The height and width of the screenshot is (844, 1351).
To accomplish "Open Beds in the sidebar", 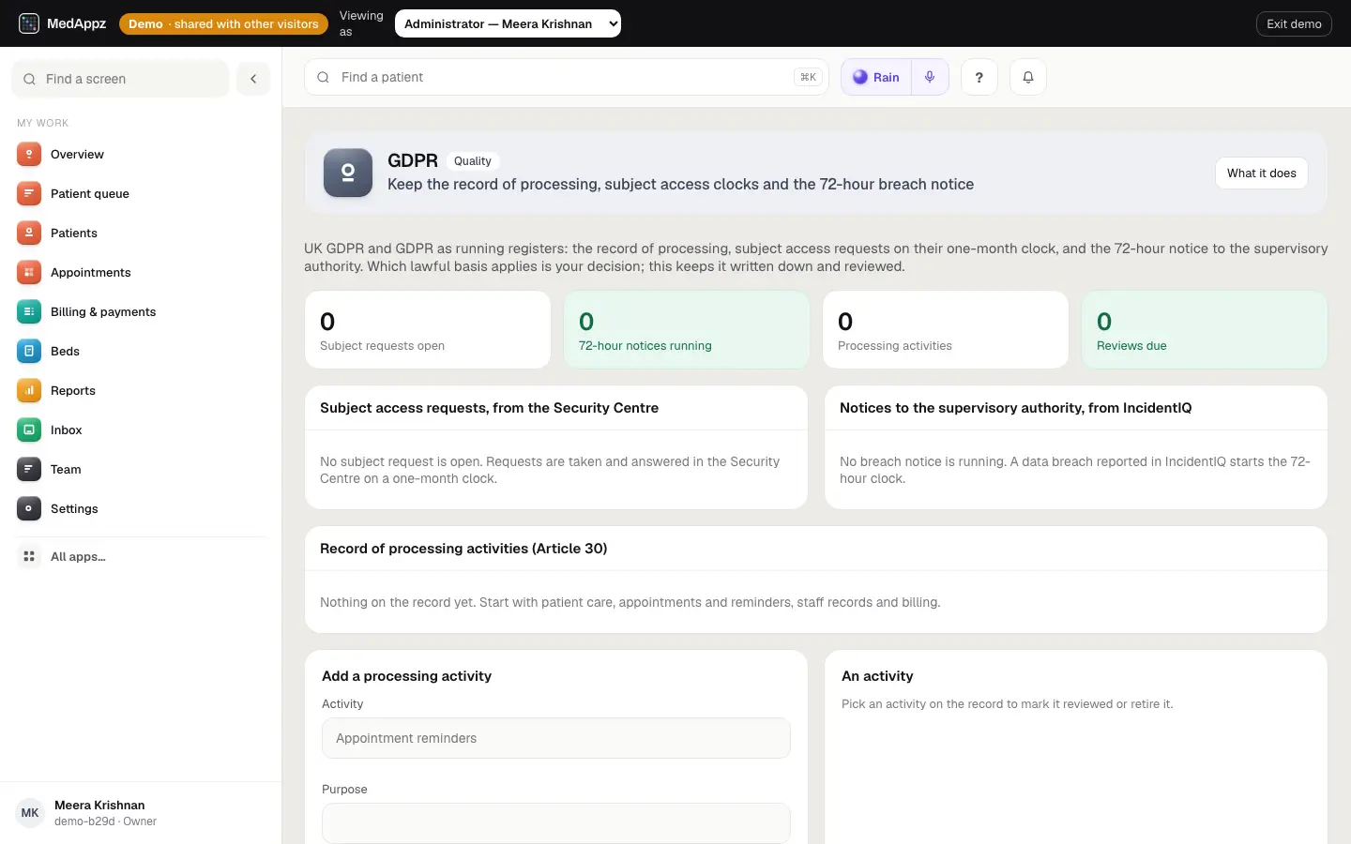I will coord(141,351).
